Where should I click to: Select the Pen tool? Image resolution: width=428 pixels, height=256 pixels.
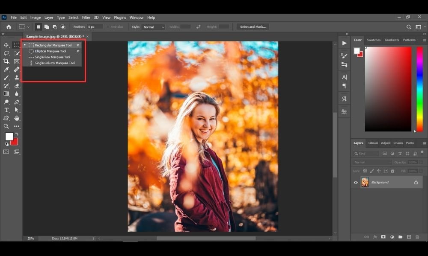coord(17,102)
